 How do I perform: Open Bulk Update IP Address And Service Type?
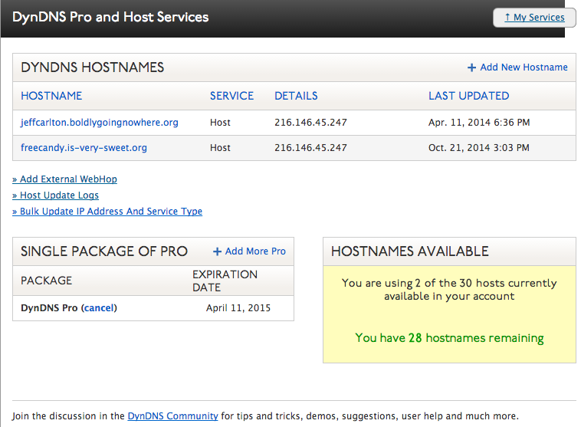[x=107, y=212]
